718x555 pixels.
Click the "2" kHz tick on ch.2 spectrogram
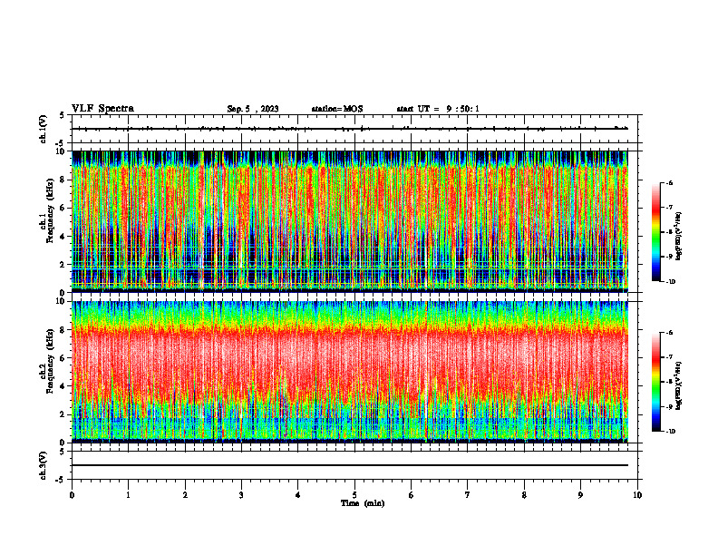tap(63, 414)
